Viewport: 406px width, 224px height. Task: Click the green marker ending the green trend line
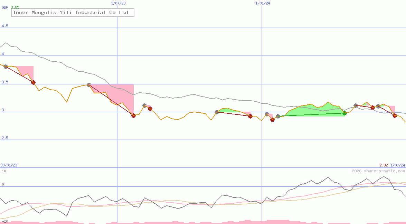click(x=344, y=113)
